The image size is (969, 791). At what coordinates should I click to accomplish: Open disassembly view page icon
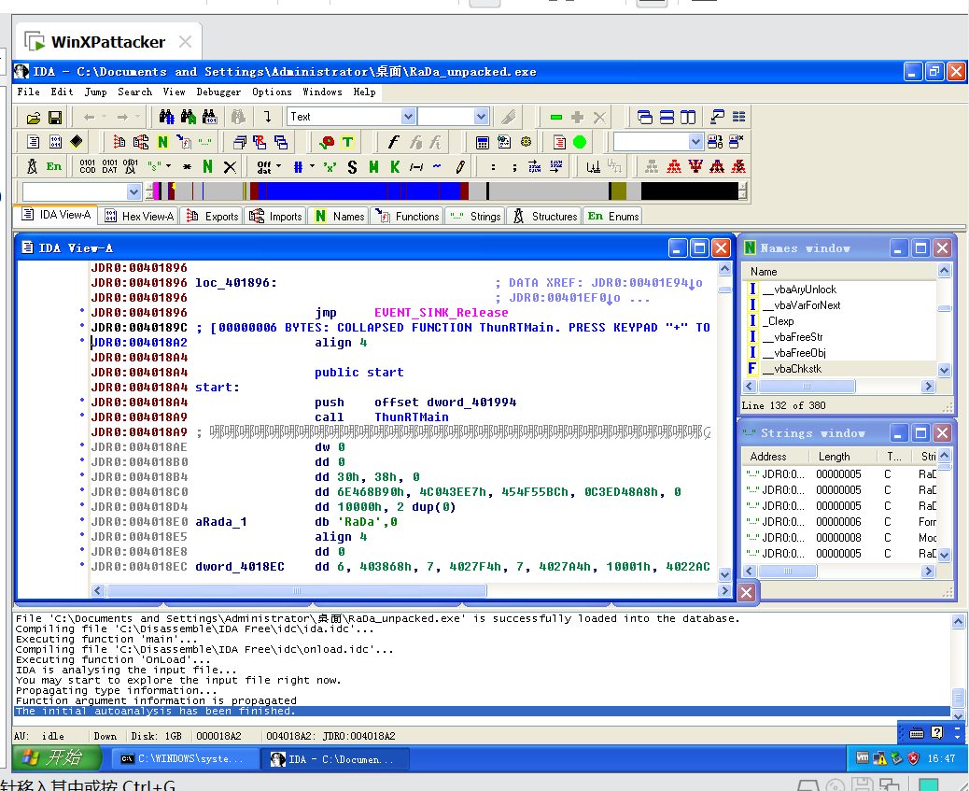(34, 142)
